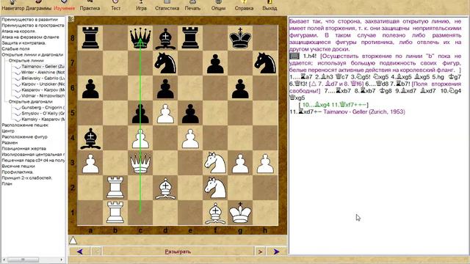Select the black bishop on a4
Screen dimensions: 470x264
click(x=90, y=138)
